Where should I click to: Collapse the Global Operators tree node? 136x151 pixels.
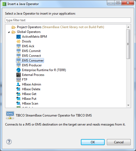(9, 32)
